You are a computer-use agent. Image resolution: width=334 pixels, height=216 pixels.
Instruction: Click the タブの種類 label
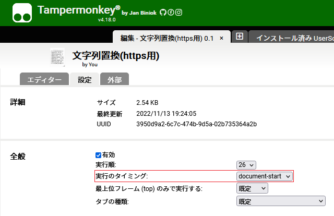click(112, 201)
